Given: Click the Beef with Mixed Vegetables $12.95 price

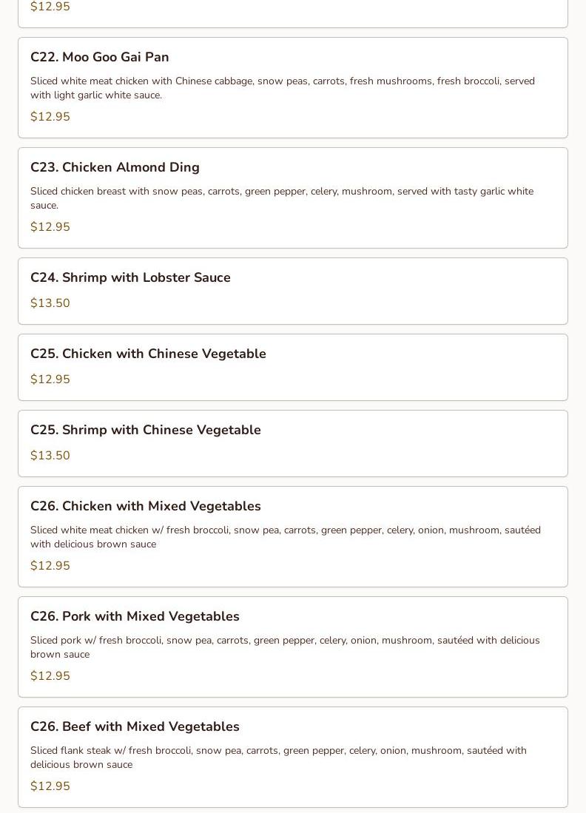Looking at the screenshot, I should [x=50, y=786].
